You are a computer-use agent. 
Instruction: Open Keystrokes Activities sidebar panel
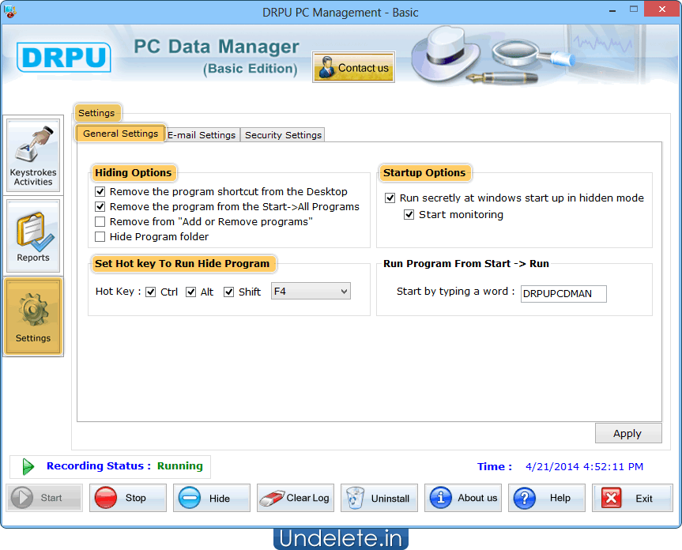pyautogui.click(x=33, y=155)
